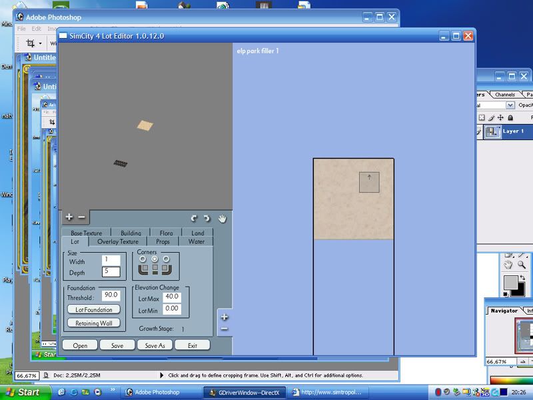This screenshot has width=533, height=400.
Task: Select the Crop tool in Photoshop options bar
Action: pyautogui.click(x=30, y=43)
